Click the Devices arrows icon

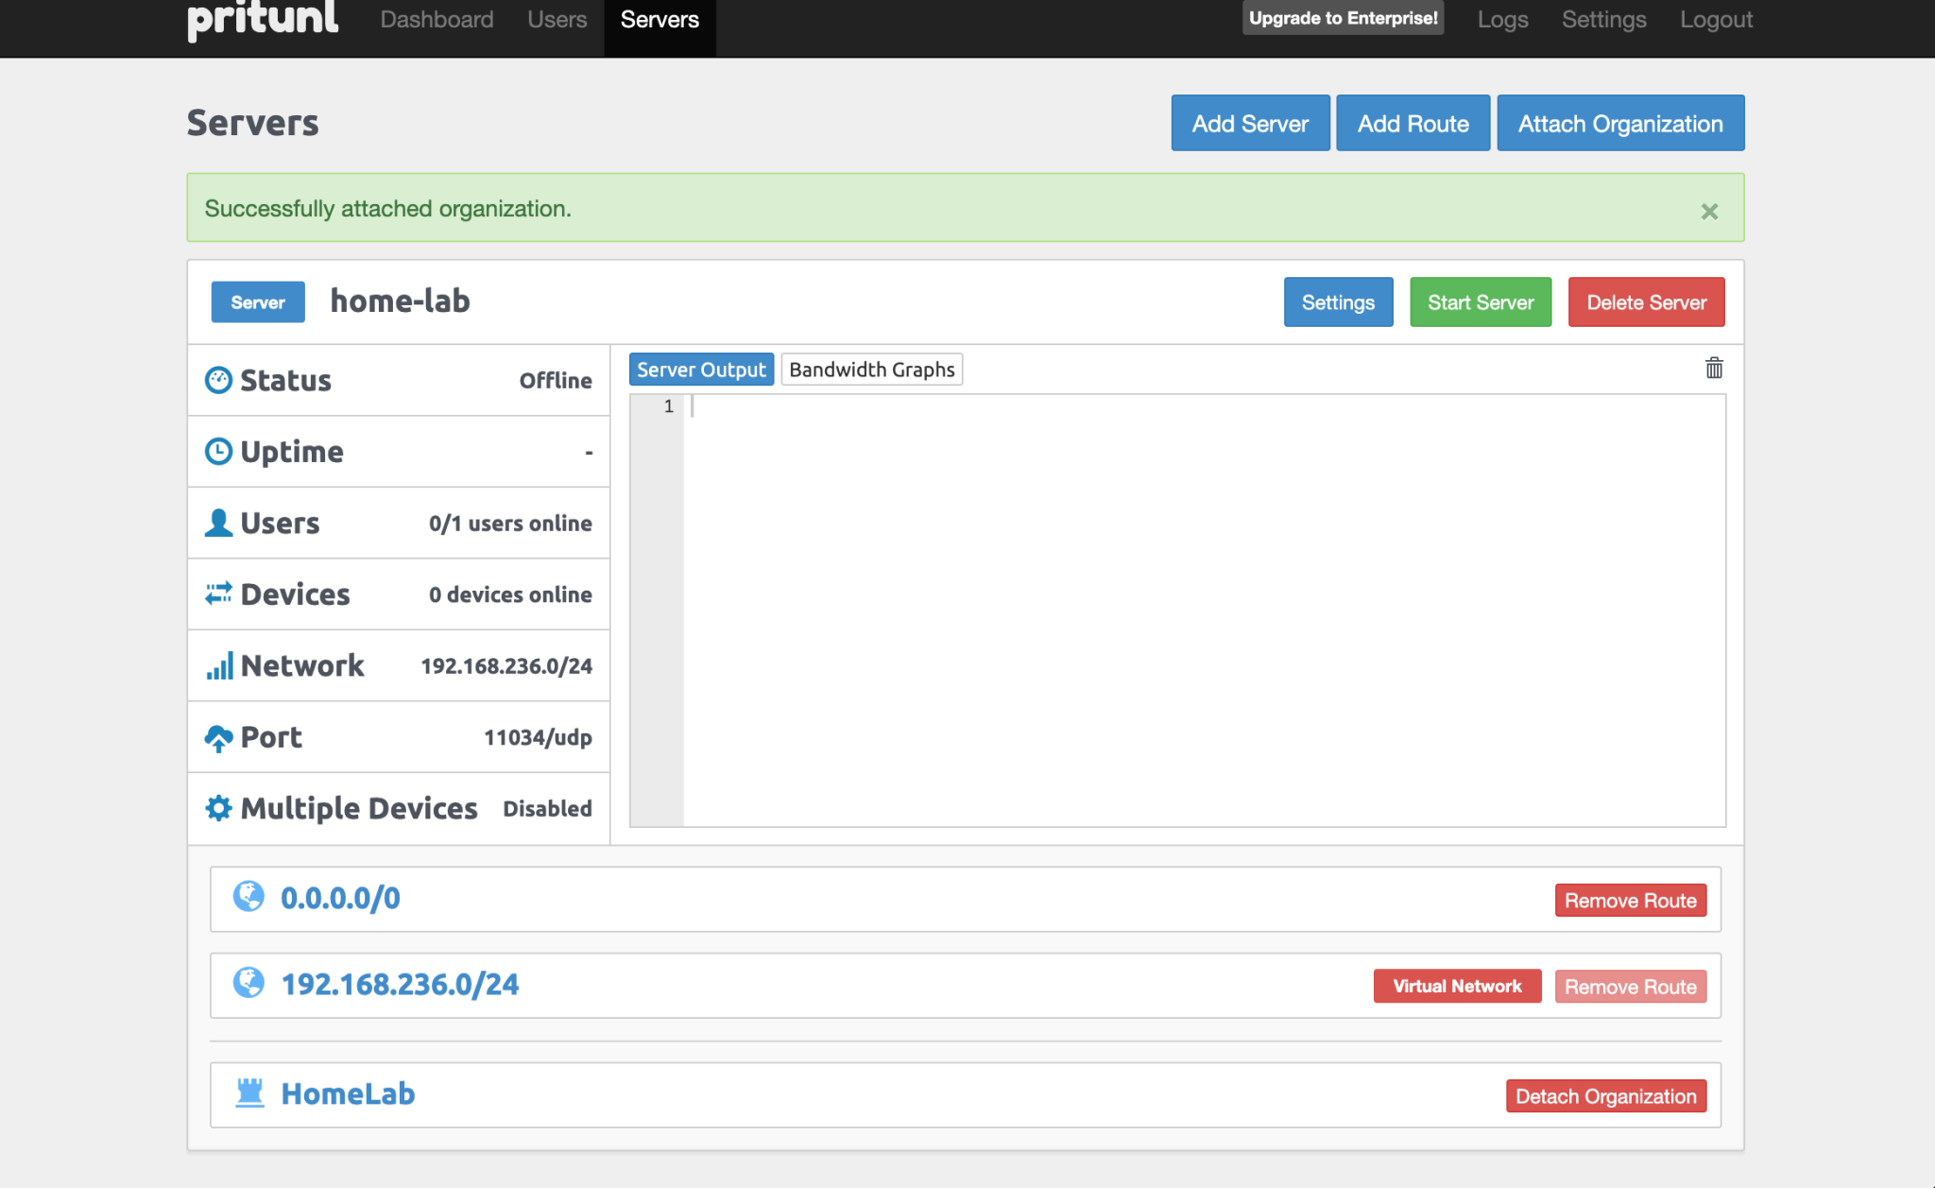(x=219, y=594)
